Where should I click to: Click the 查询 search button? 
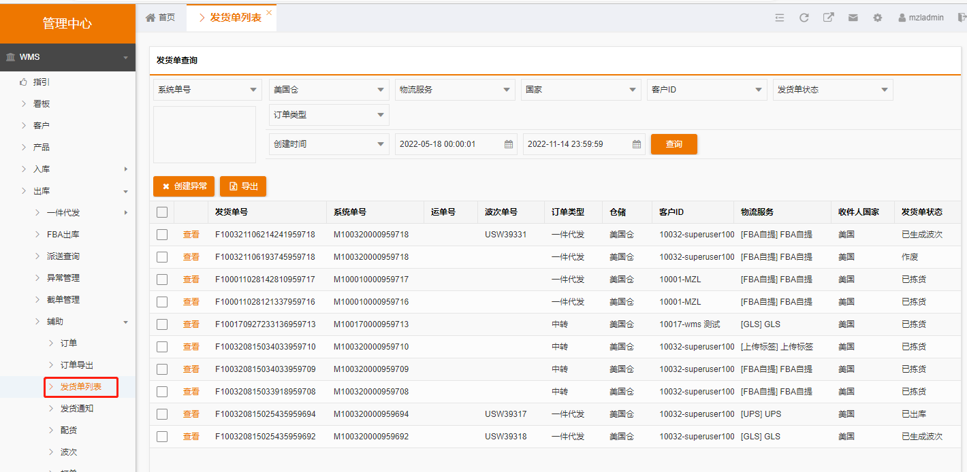[x=673, y=144]
